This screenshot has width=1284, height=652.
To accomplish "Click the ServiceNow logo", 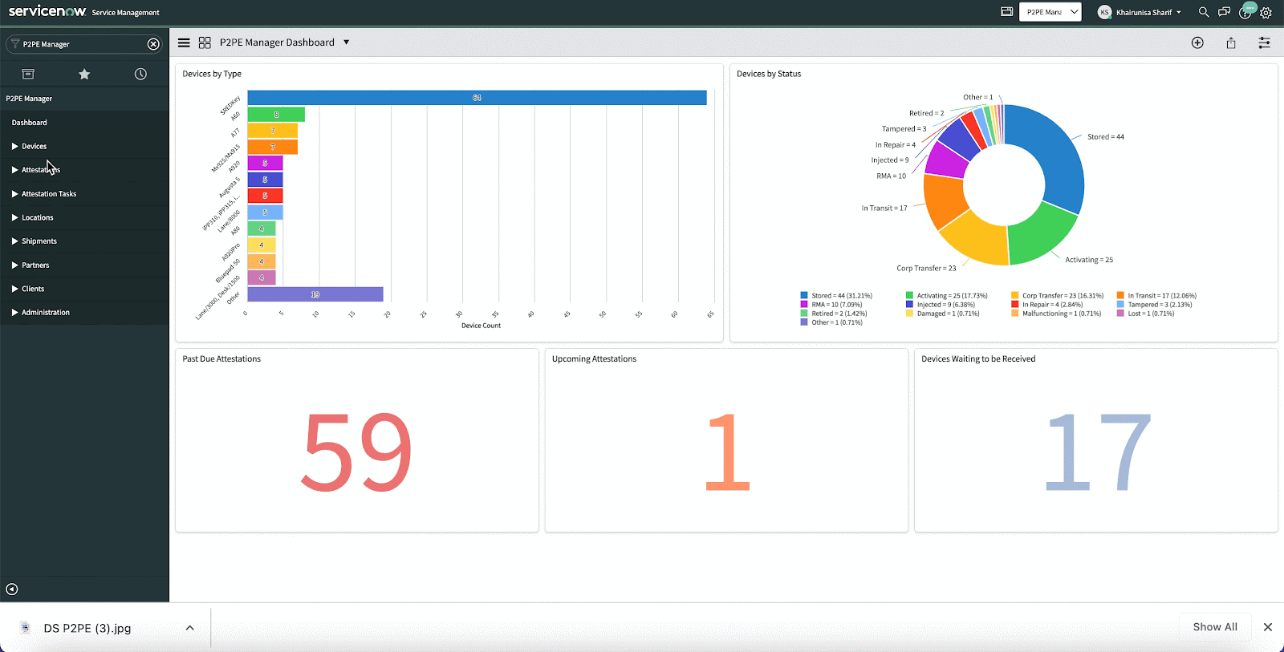I will click(x=47, y=11).
